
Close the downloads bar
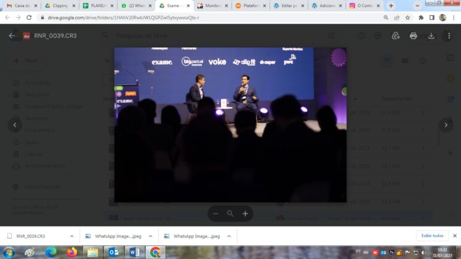click(x=454, y=236)
